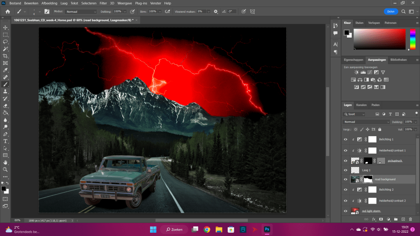Toggle visibility of Laag 1 layer
The image size is (420, 236).
[x=345, y=170]
